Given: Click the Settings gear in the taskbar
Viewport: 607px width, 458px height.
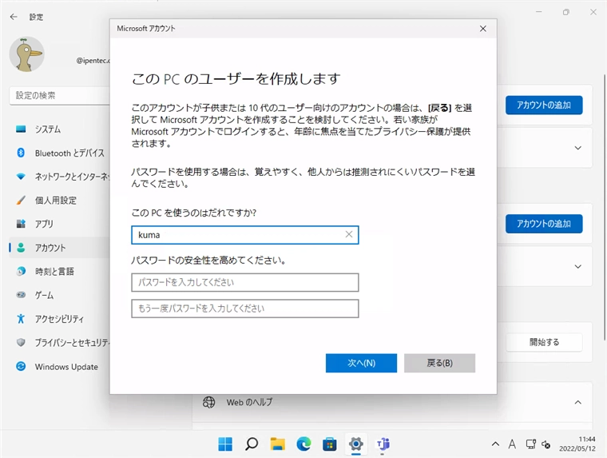Looking at the screenshot, I should pyautogui.click(x=355, y=444).
